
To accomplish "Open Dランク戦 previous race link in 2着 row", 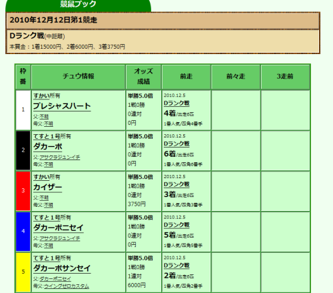I will [x=176, y=266].
